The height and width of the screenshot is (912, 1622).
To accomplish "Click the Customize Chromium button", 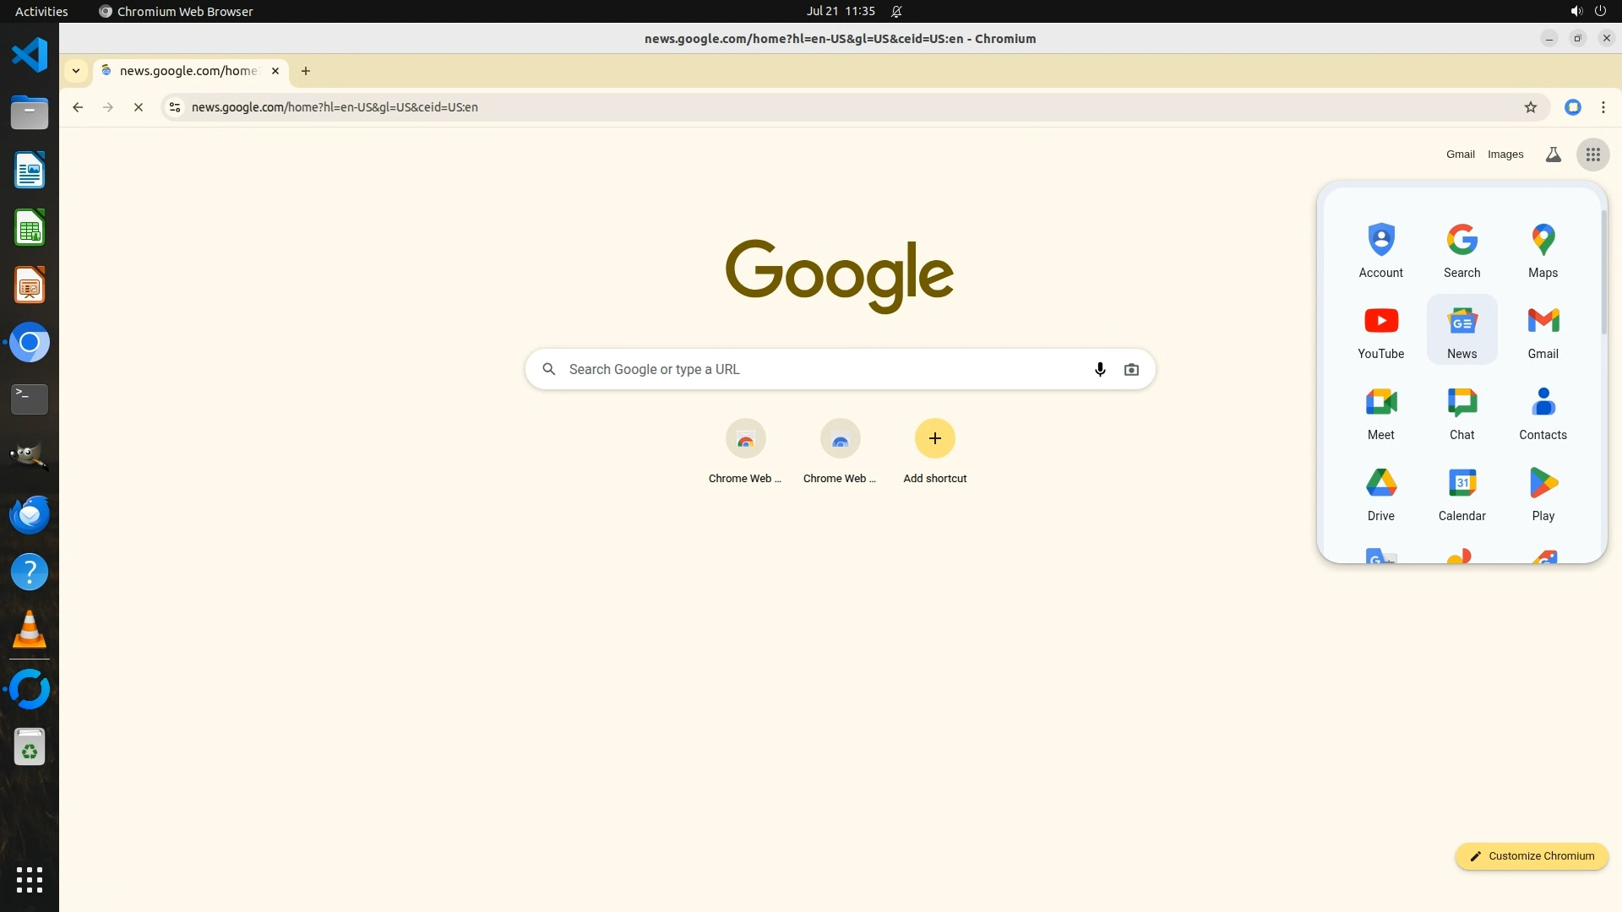I will [1531, 855].
